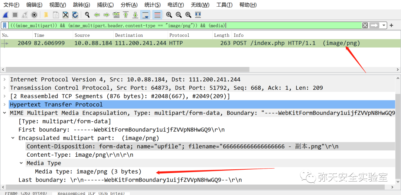This screenshot has height=195, width=401.
Task: Select the Media type: image/png (3 bytes) line
Action: (x=88, y=172)
